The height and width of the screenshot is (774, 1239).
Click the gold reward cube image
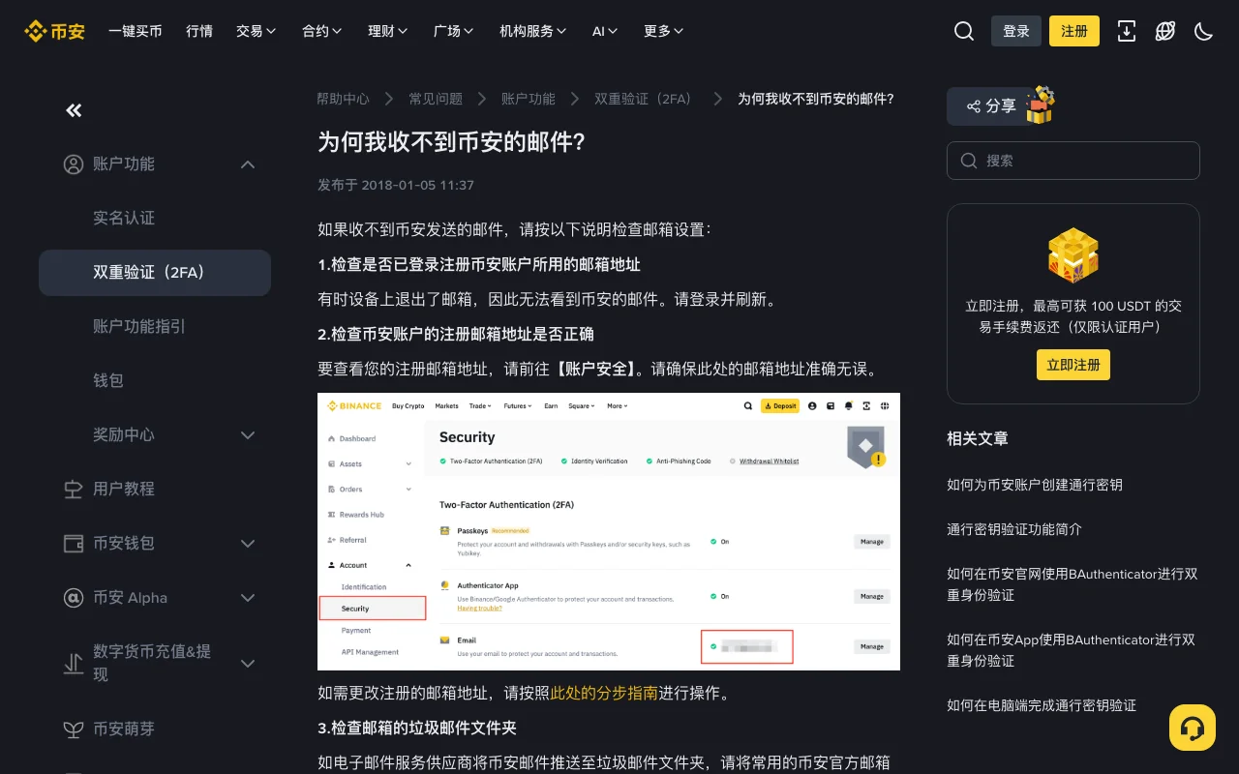click(1073, 254)
